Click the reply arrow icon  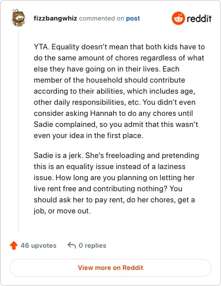pos(72,246)
